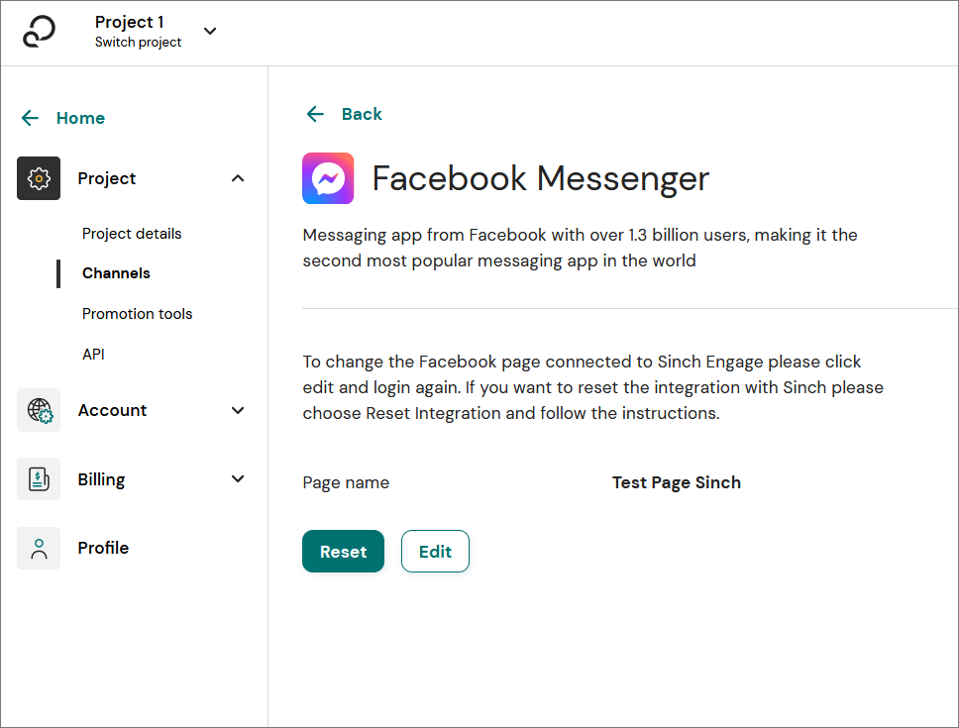Click the Edit button
The width and height of the screenshot is (959, 728).
click(x=435, y=552)
